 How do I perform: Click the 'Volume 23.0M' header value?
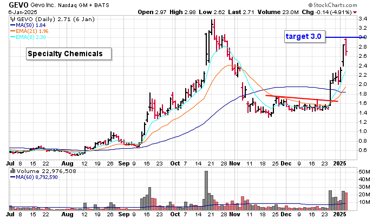(278, 12)
